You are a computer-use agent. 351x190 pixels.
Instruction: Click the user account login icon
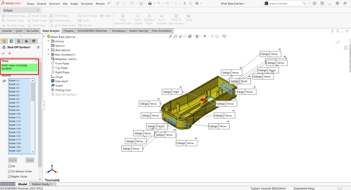click(x=315, y=3)
